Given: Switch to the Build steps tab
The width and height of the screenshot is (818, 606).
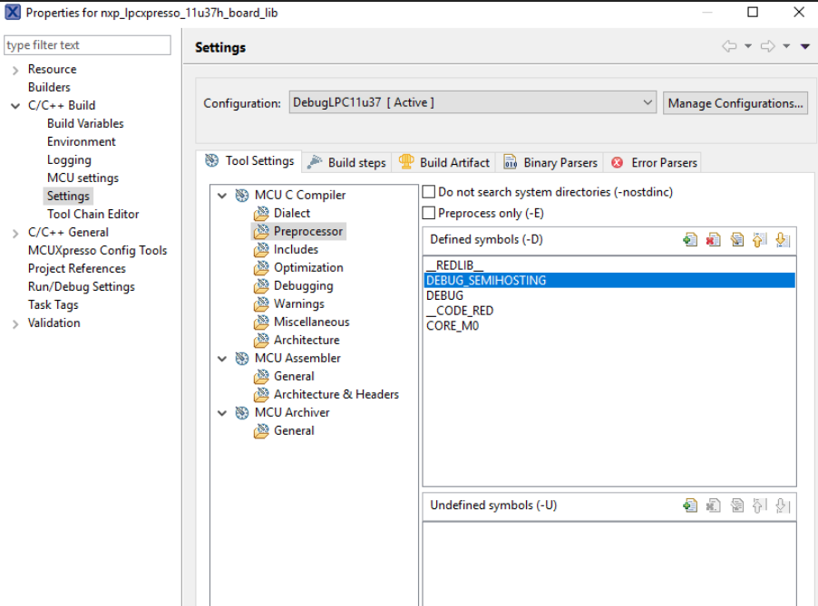Looking at the screenshot, I should point(346,163).
